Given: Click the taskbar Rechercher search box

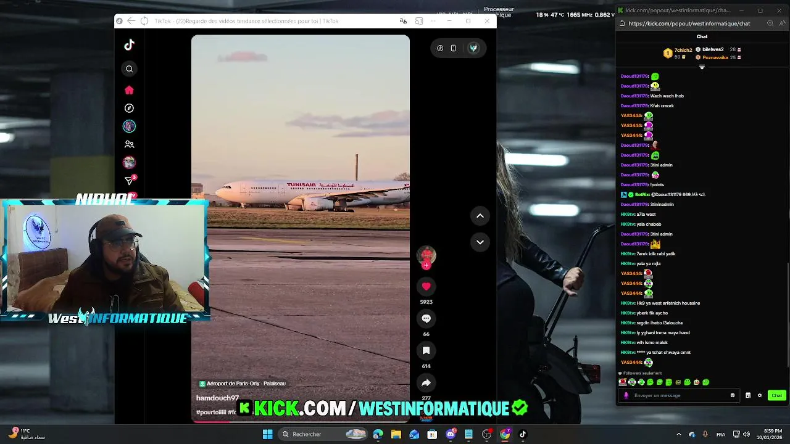Looking at the screenshot, I should tap(322, 434).
